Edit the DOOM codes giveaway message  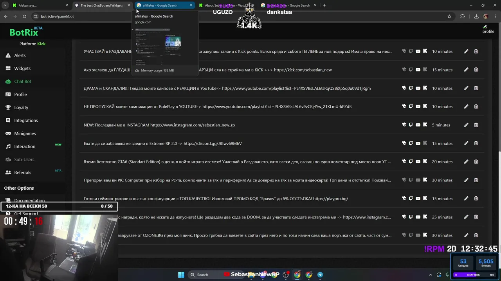click(x=466, y=217)
